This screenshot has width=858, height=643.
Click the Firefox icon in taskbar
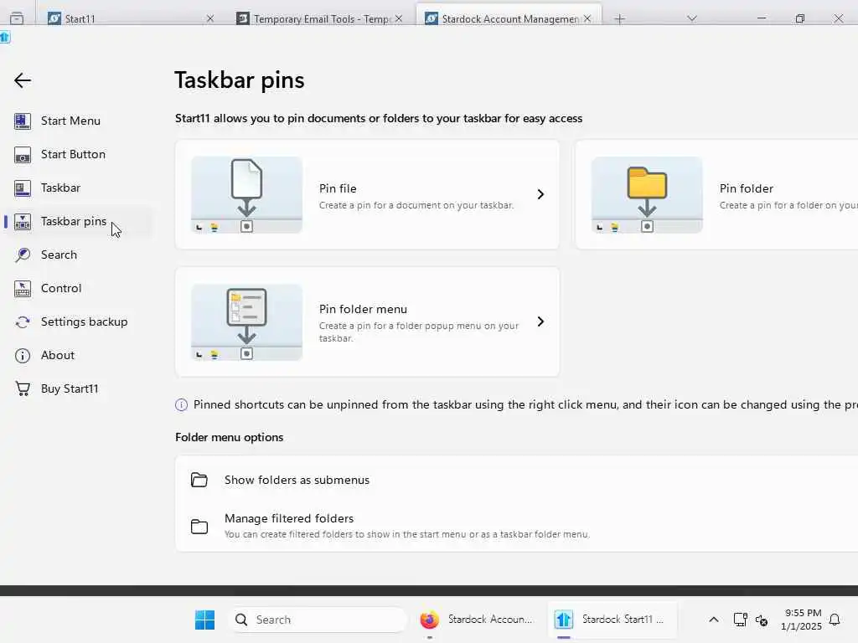(430, 620)
